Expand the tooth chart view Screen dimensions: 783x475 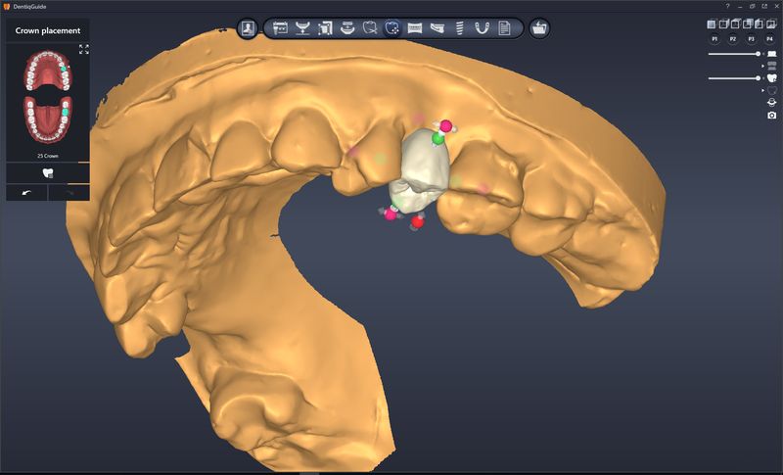pyautogui.click(x=83, y=49)
